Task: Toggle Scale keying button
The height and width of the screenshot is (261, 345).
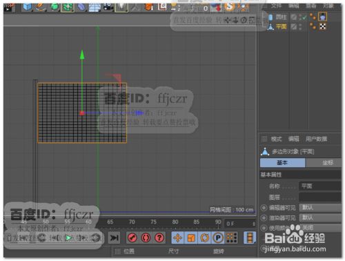Action: [x=191, y=238]
